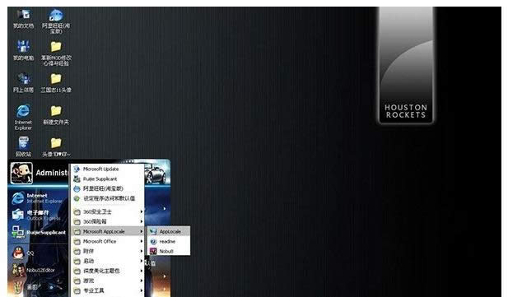508x297 pixels.
Task: Expand the Microsoft AppLocale folder arrow
Action: tap(142, 231)
